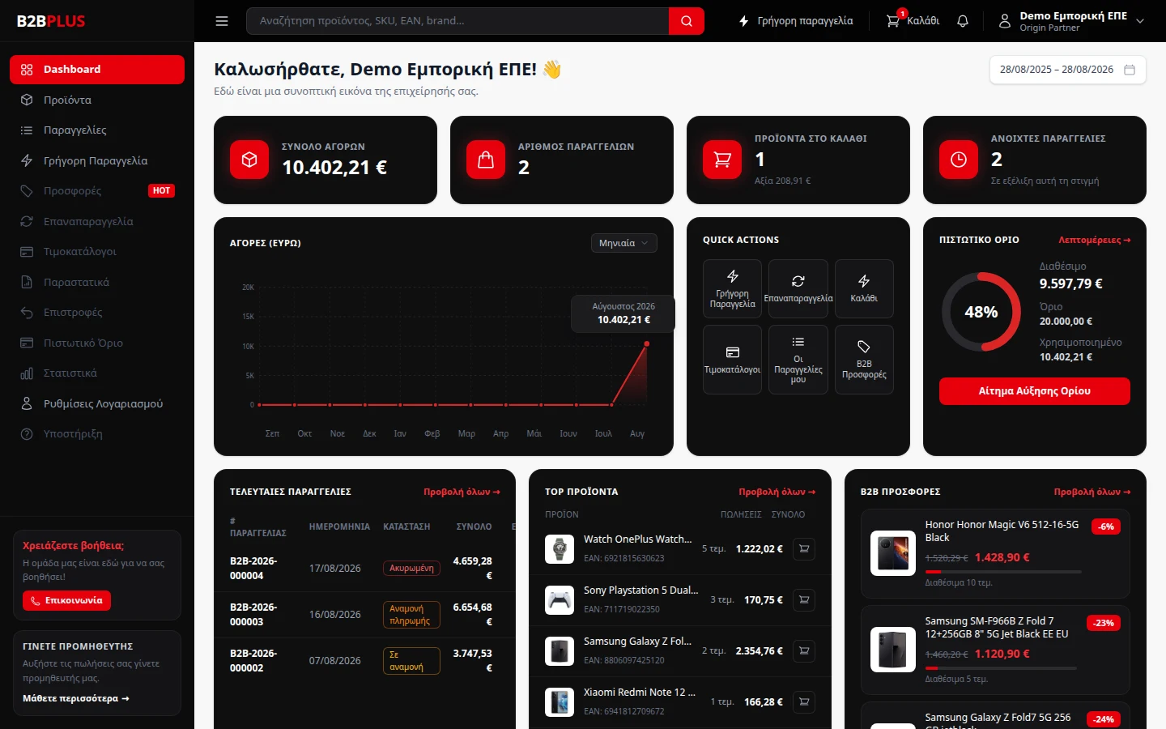Viewport: 1166px width, 729px height.
Task: Click the Επικοινωνία contact button
Action: coord(66,600)
